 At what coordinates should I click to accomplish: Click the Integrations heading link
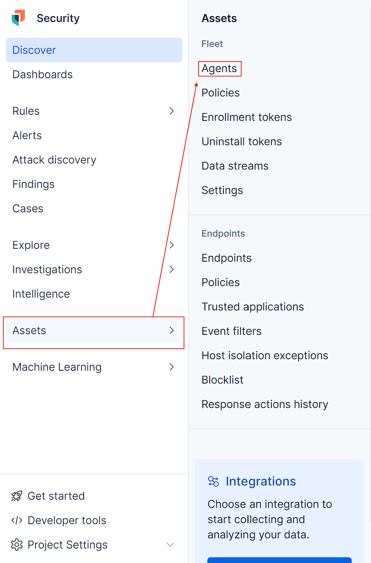pos(260,481)
